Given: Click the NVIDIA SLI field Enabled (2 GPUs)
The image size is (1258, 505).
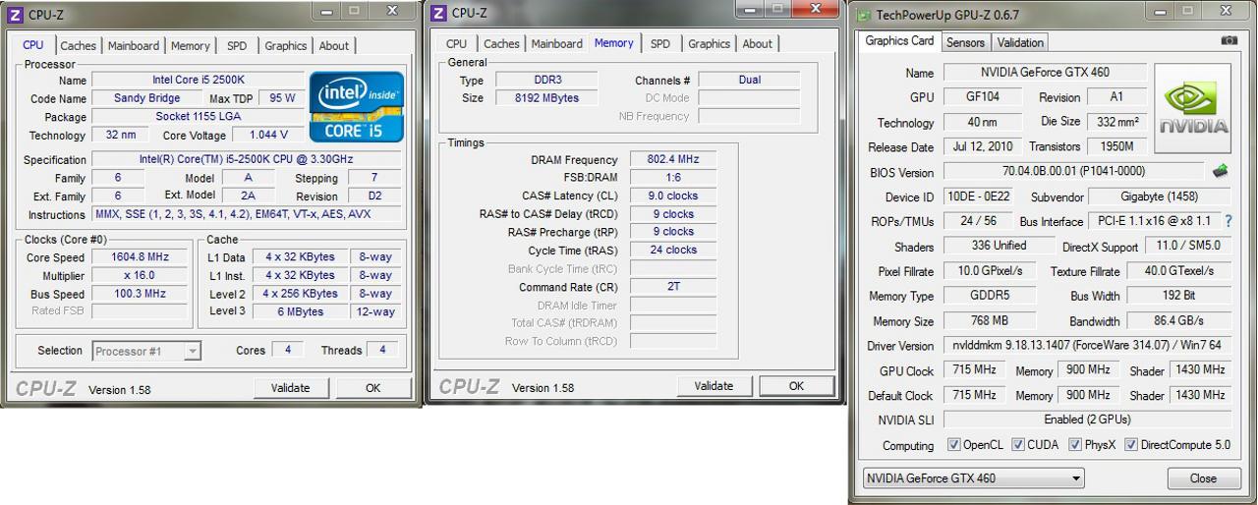Looking at the screenshot, I should pyautogui.click(x=1087, y=420).
